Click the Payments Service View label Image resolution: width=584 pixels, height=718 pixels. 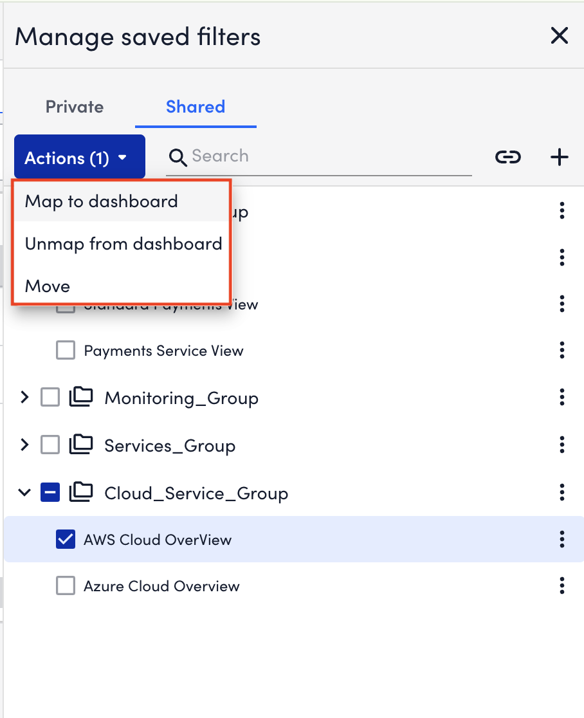(163, 351)
